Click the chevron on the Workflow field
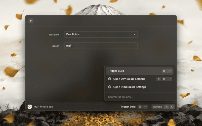Image resolution: width=202 pixels, height=126 pixels. click(134, 34)
